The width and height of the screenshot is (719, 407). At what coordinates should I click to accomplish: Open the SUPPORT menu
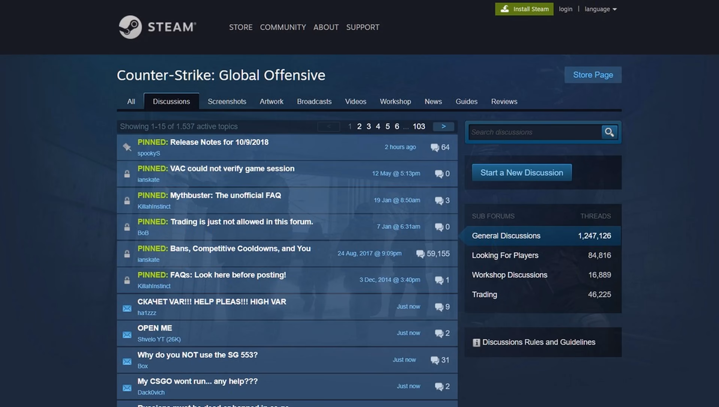[x=362, y=27]
